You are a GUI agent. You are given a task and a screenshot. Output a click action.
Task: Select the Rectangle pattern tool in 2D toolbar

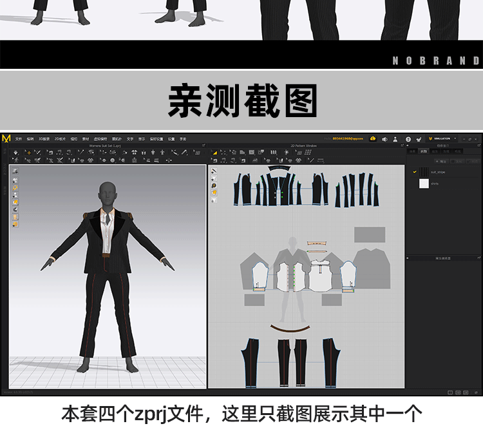(252, 152)
